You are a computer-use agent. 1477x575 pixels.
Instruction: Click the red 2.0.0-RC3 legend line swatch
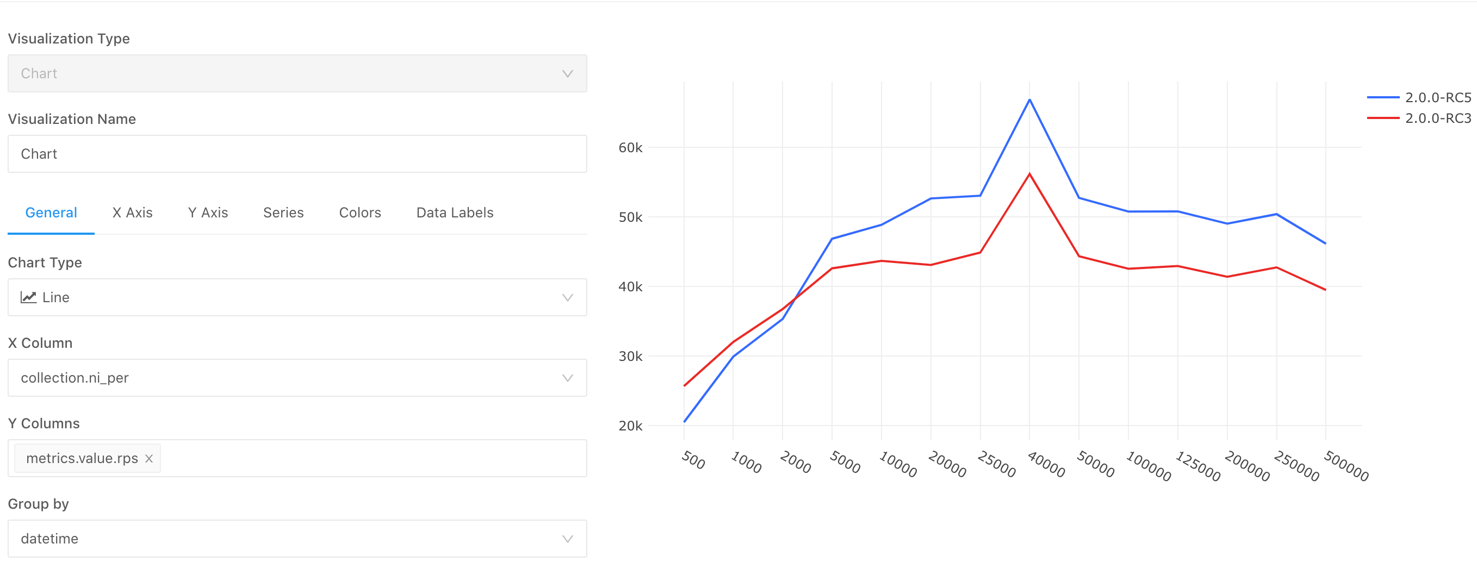(x=1383, y=118)
